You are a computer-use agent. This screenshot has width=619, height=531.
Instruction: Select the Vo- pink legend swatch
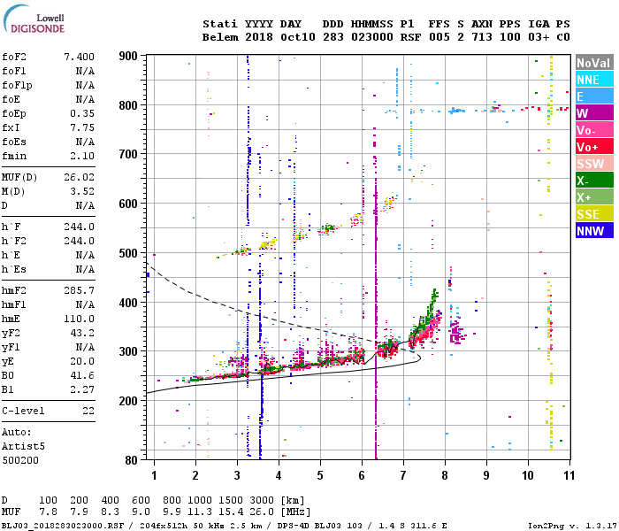coord(594,130)
